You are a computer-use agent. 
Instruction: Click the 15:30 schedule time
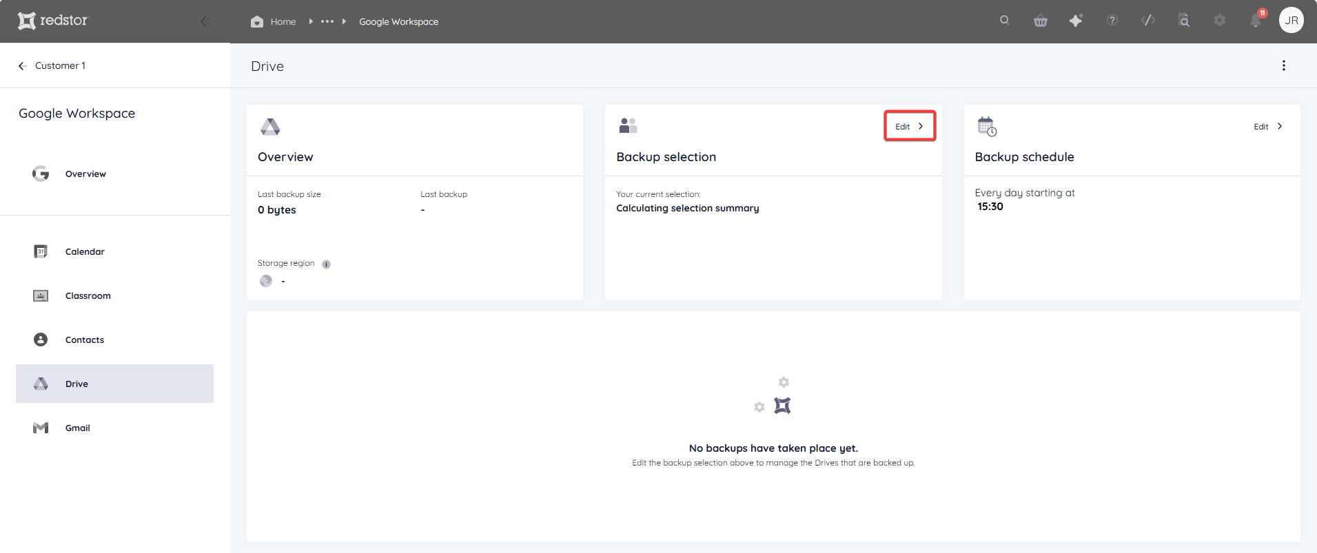pyautogui.click(x=990, y=207)
